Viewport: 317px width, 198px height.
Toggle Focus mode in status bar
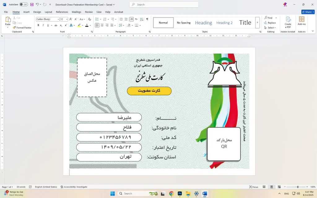tap(254, 187)
